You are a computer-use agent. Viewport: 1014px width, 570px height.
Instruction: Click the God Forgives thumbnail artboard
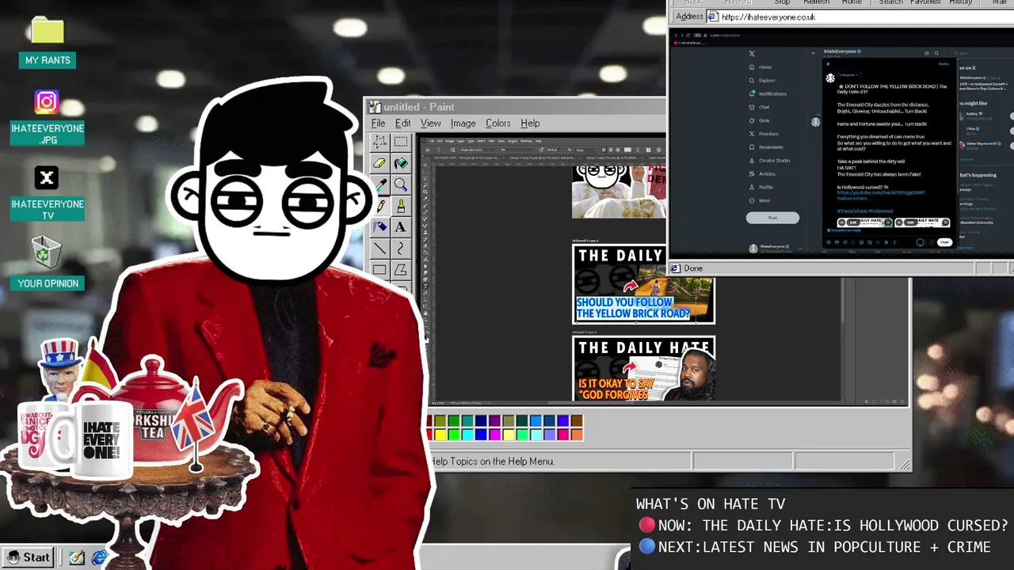click(643, 369)
